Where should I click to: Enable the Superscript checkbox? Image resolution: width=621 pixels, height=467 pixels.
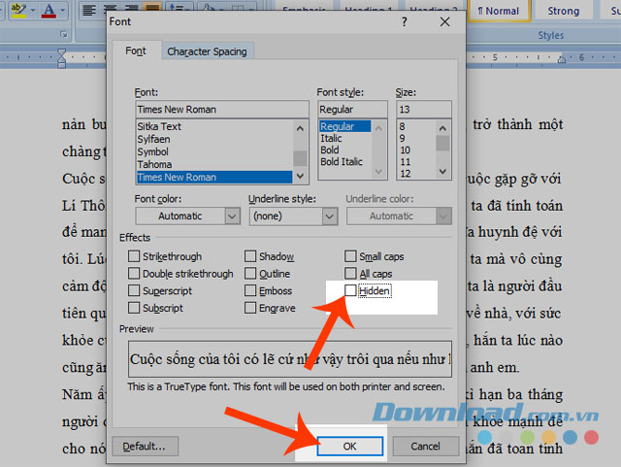coord(134,290)
